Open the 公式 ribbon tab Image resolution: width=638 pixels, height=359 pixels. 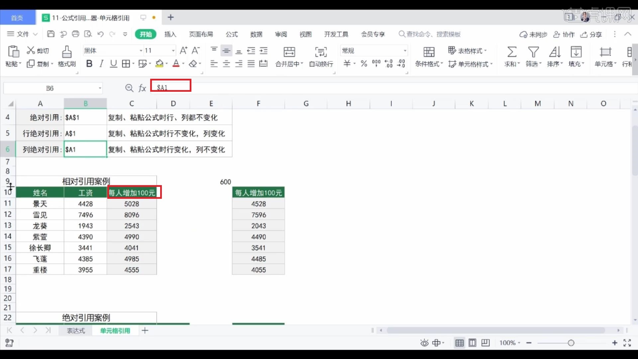(x=232, y=34)
